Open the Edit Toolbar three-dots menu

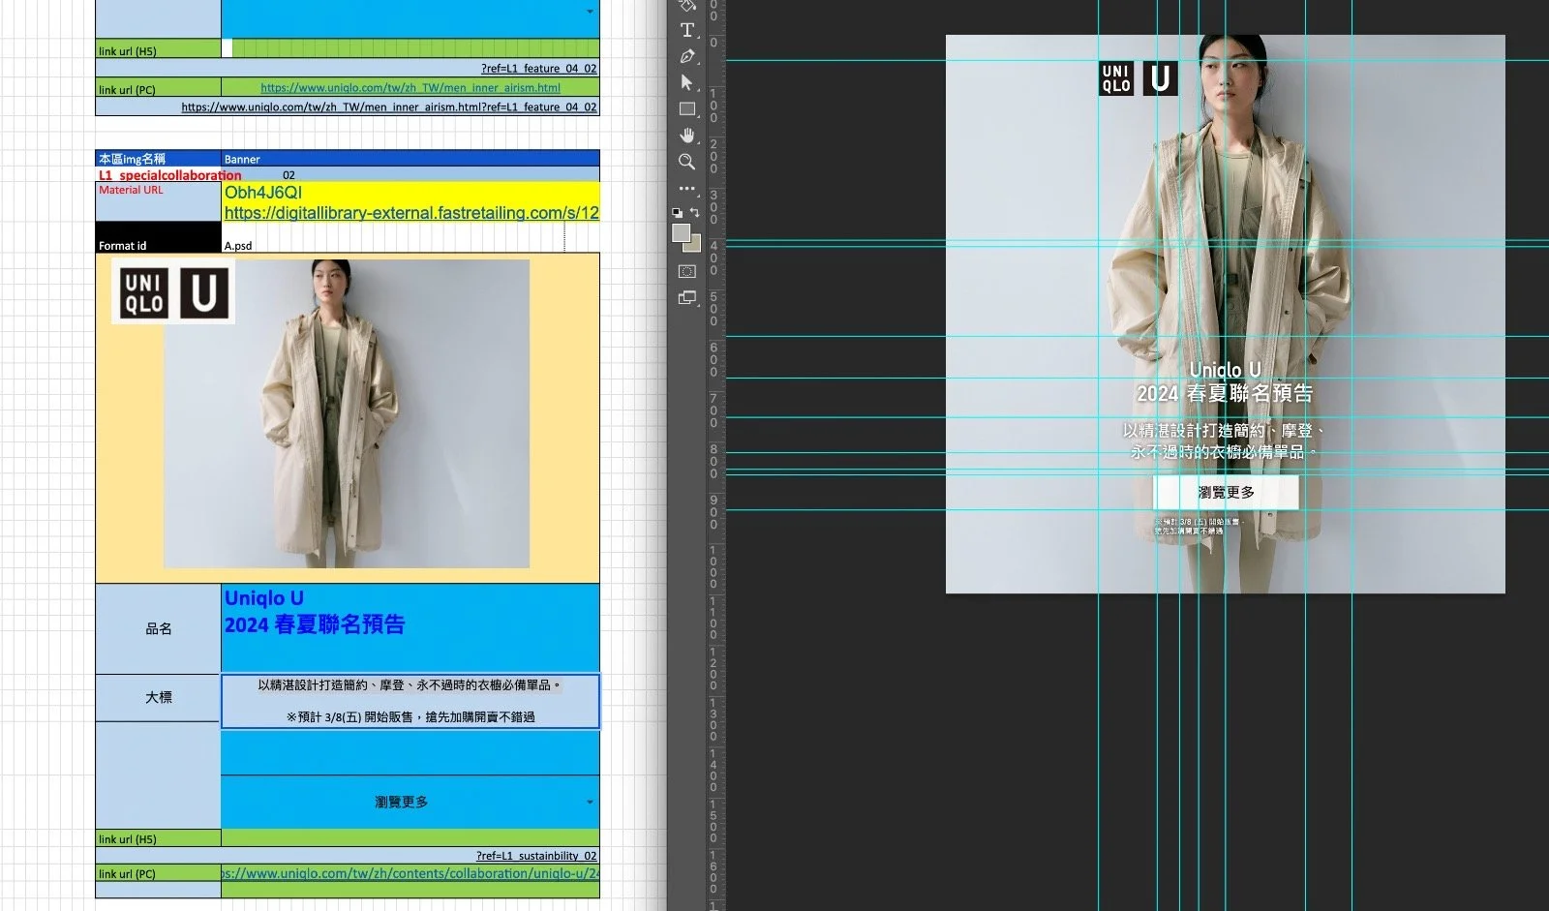coord(687,188)
